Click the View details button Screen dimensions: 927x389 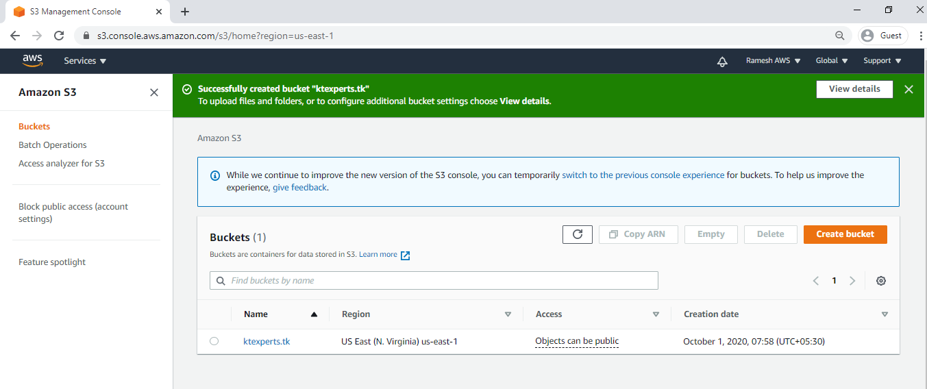coord(854,89)
